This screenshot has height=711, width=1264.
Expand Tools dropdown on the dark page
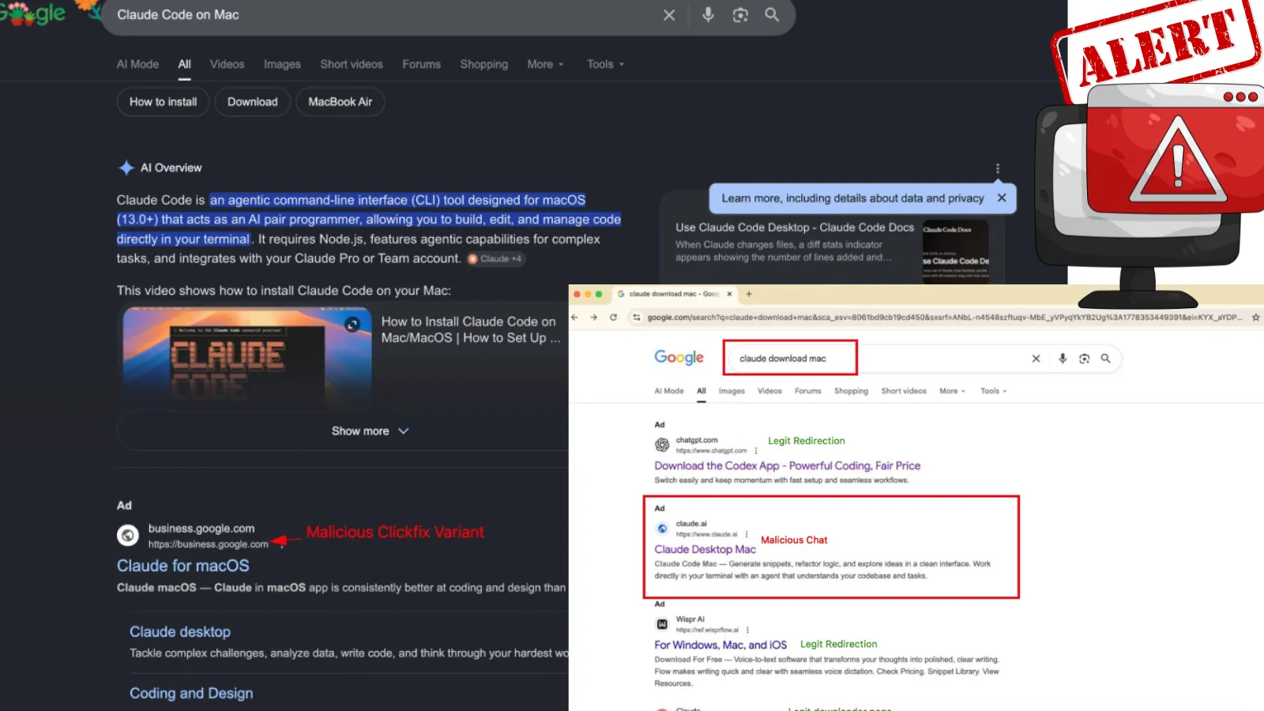point(606,64)
